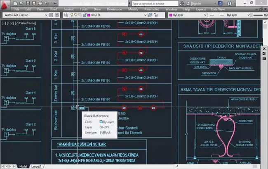Open the Dimension menu
The height and width of the screenshot is (169, 268).
tap(114, 9)
